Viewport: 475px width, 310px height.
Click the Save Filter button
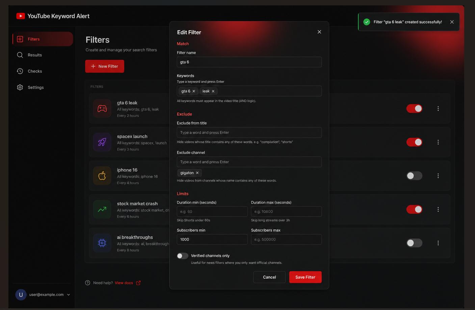(x=305, y=277)
